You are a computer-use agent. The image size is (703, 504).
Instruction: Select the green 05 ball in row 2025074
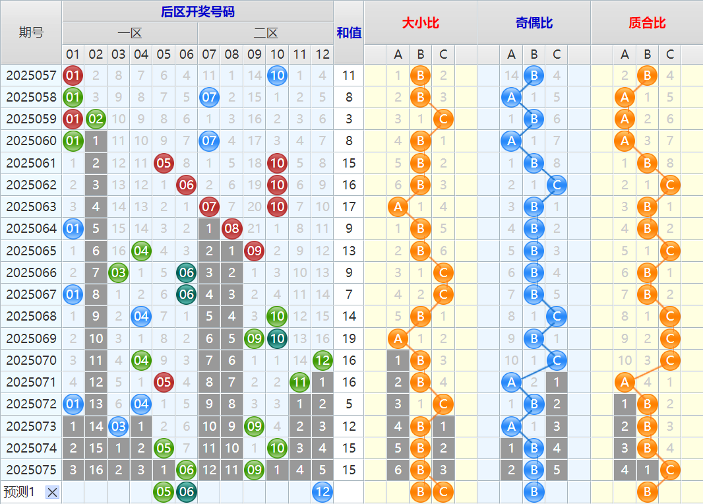pyautogui.click(x=164, y=448)
